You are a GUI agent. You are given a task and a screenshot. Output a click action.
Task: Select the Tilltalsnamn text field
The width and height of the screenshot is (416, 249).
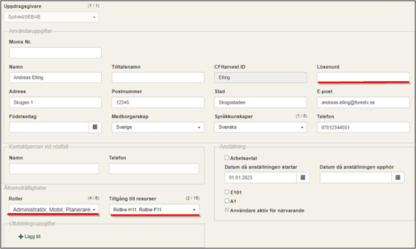click(x=158, y=78)
